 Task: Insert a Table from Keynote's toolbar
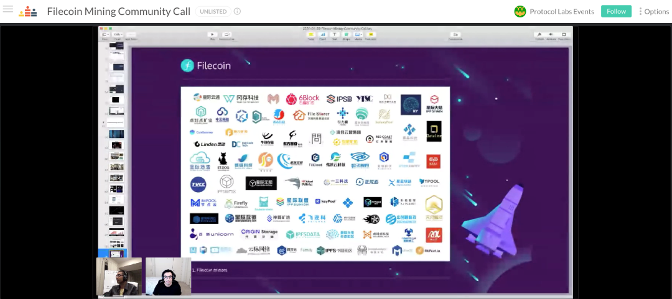(310, 35)
